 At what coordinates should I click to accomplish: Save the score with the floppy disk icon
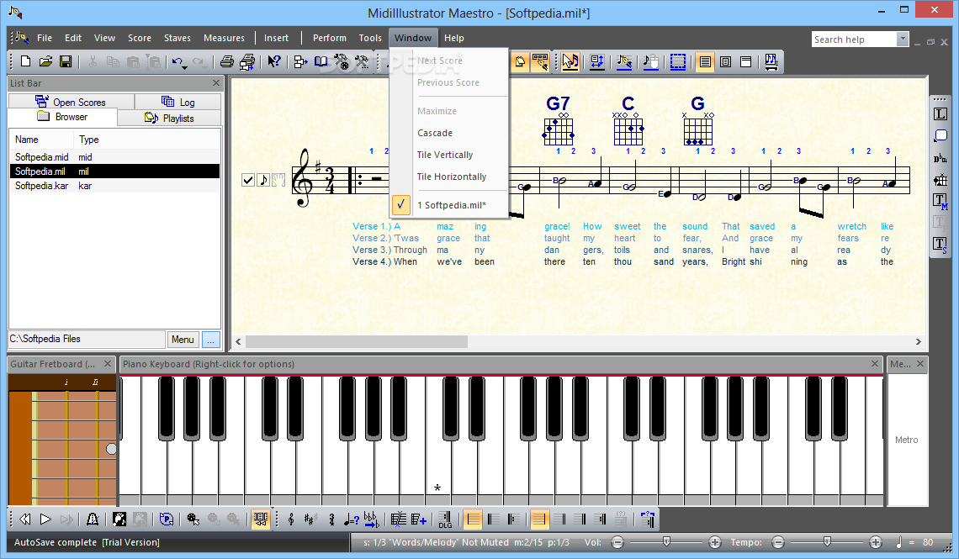[x=66, y=61]
